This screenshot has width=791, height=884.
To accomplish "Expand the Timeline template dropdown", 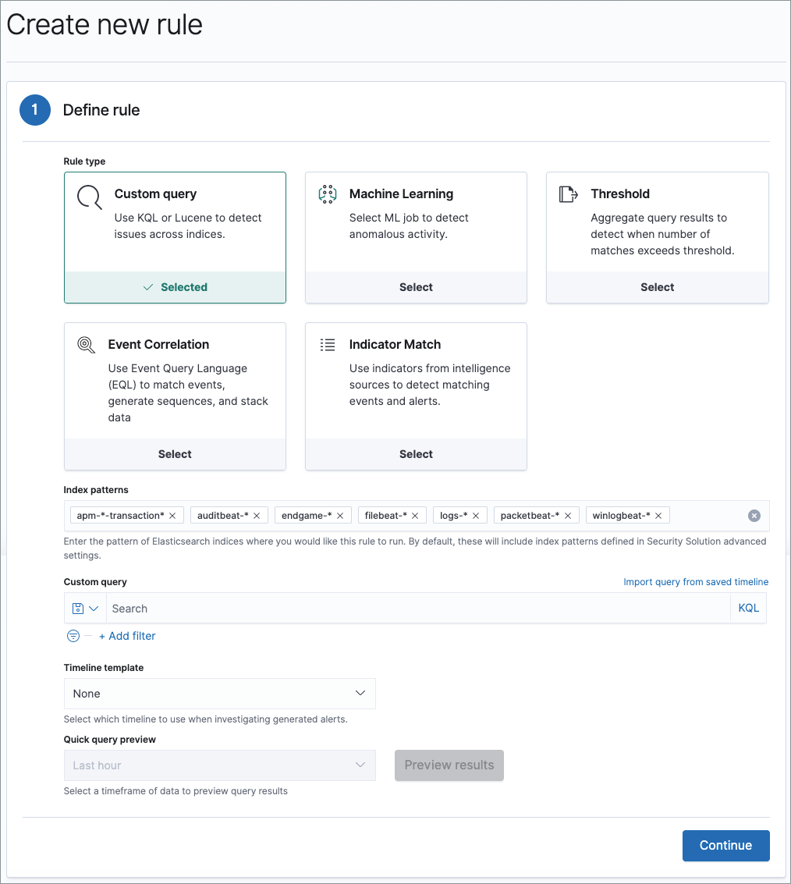I will click(219, 694).
